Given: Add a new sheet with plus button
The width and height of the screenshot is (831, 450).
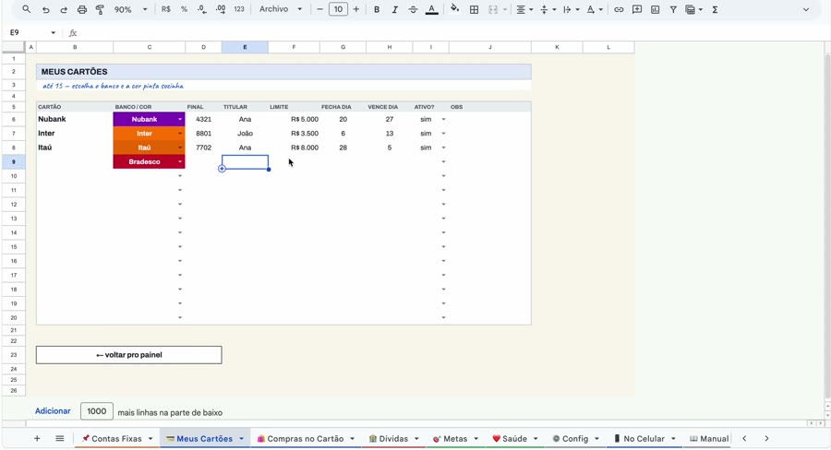Looking at the screenshot, I should click(37, 438).
